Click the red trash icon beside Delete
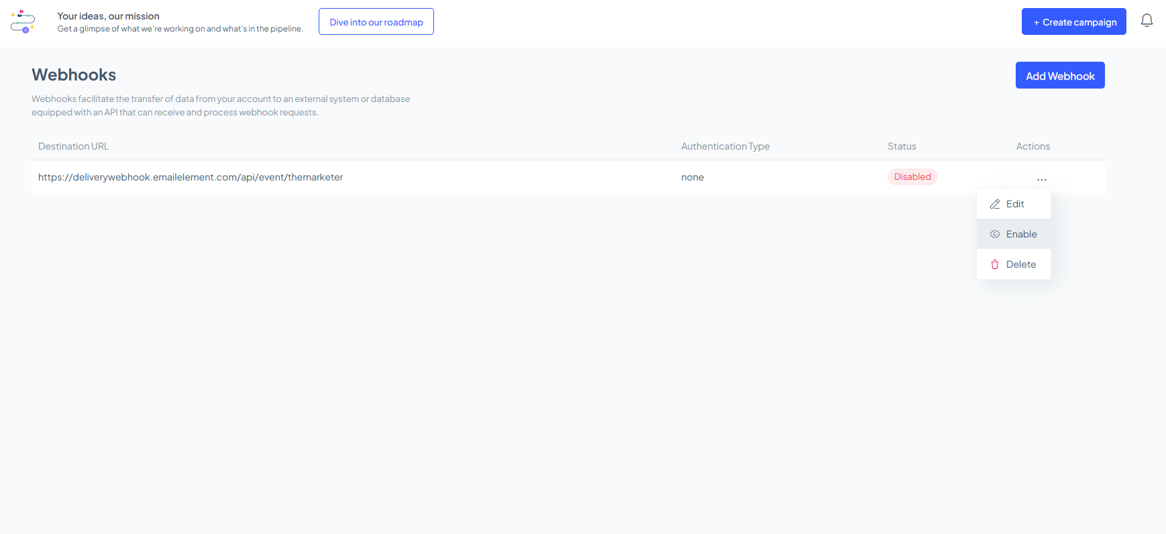The height and width of the screenshot is (534, 1166). pos(995,264)
